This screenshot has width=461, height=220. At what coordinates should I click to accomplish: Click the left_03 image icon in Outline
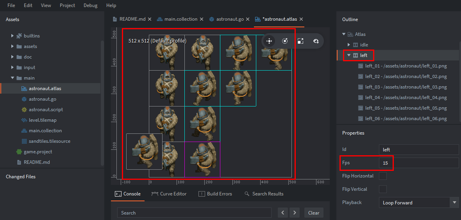click(x=361, y=87)
